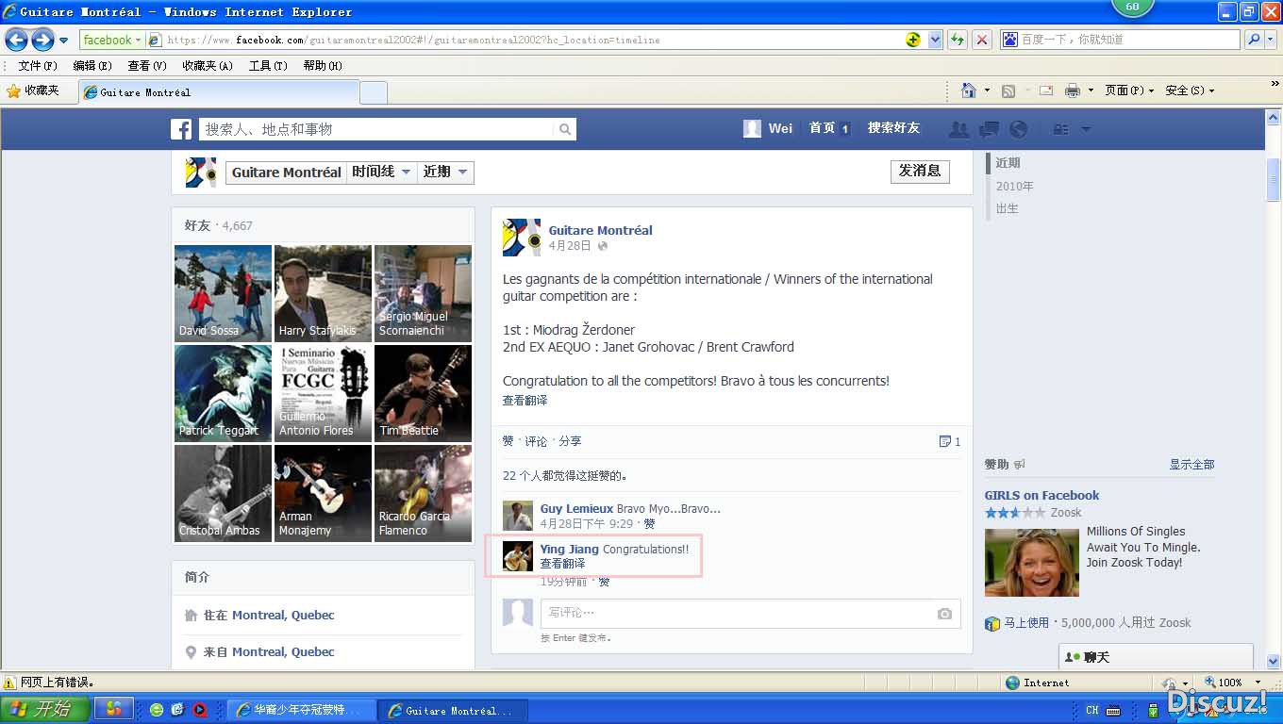Open the 安全(S) dropdown menu
The image size is (1283, 724).
tap(1190, 90)
